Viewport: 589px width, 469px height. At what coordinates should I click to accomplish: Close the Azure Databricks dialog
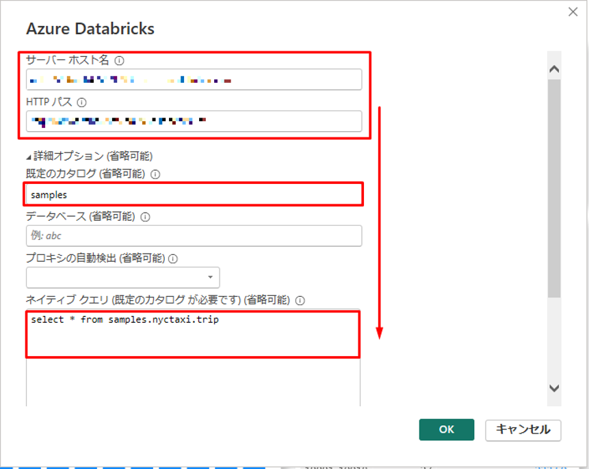click(x=573, y=12)
